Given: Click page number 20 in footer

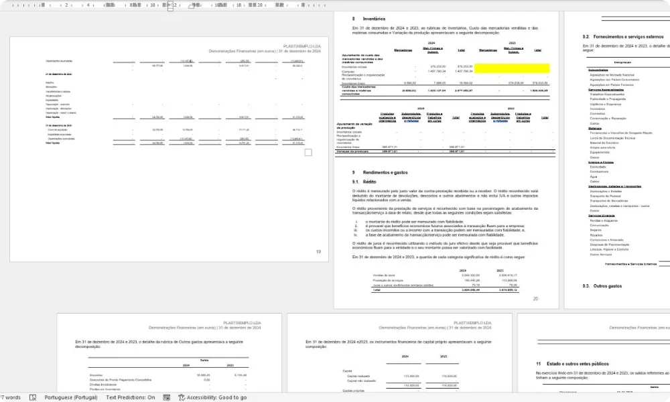Looking at the screenshot, I should coord(535,299).
